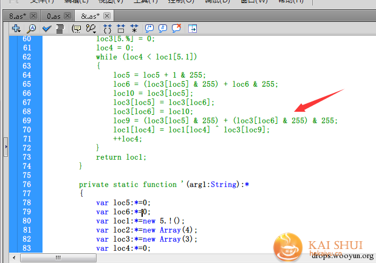376x263 pixels.
Task: Click the horizontal scrollbar left arrow
Action: (x=14, y=258)
